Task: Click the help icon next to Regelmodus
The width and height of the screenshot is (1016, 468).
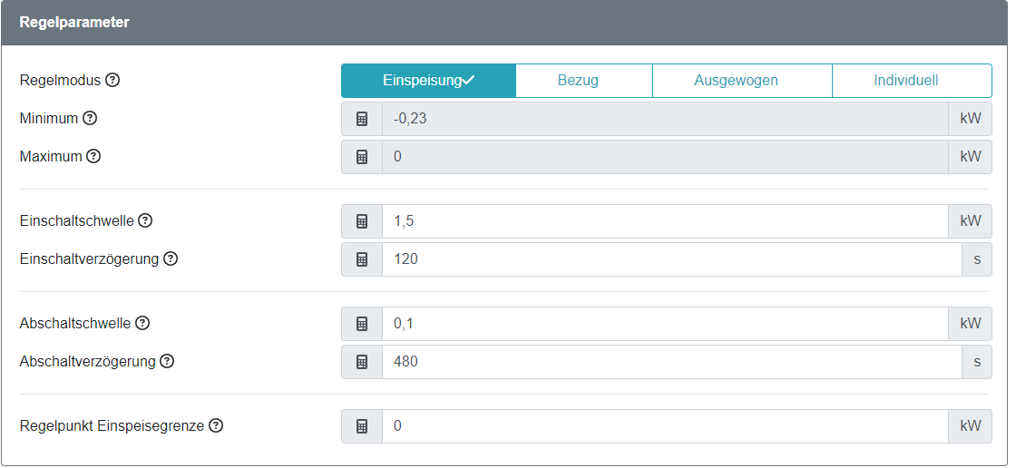Action: coord(112,80)
